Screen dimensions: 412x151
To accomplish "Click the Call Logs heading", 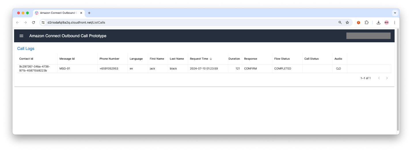I will point(26,49).
